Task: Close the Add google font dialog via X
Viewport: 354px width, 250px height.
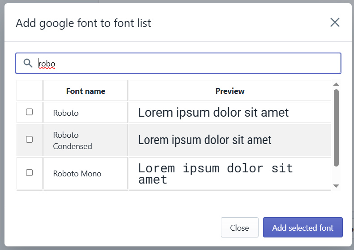Action: 335,22
